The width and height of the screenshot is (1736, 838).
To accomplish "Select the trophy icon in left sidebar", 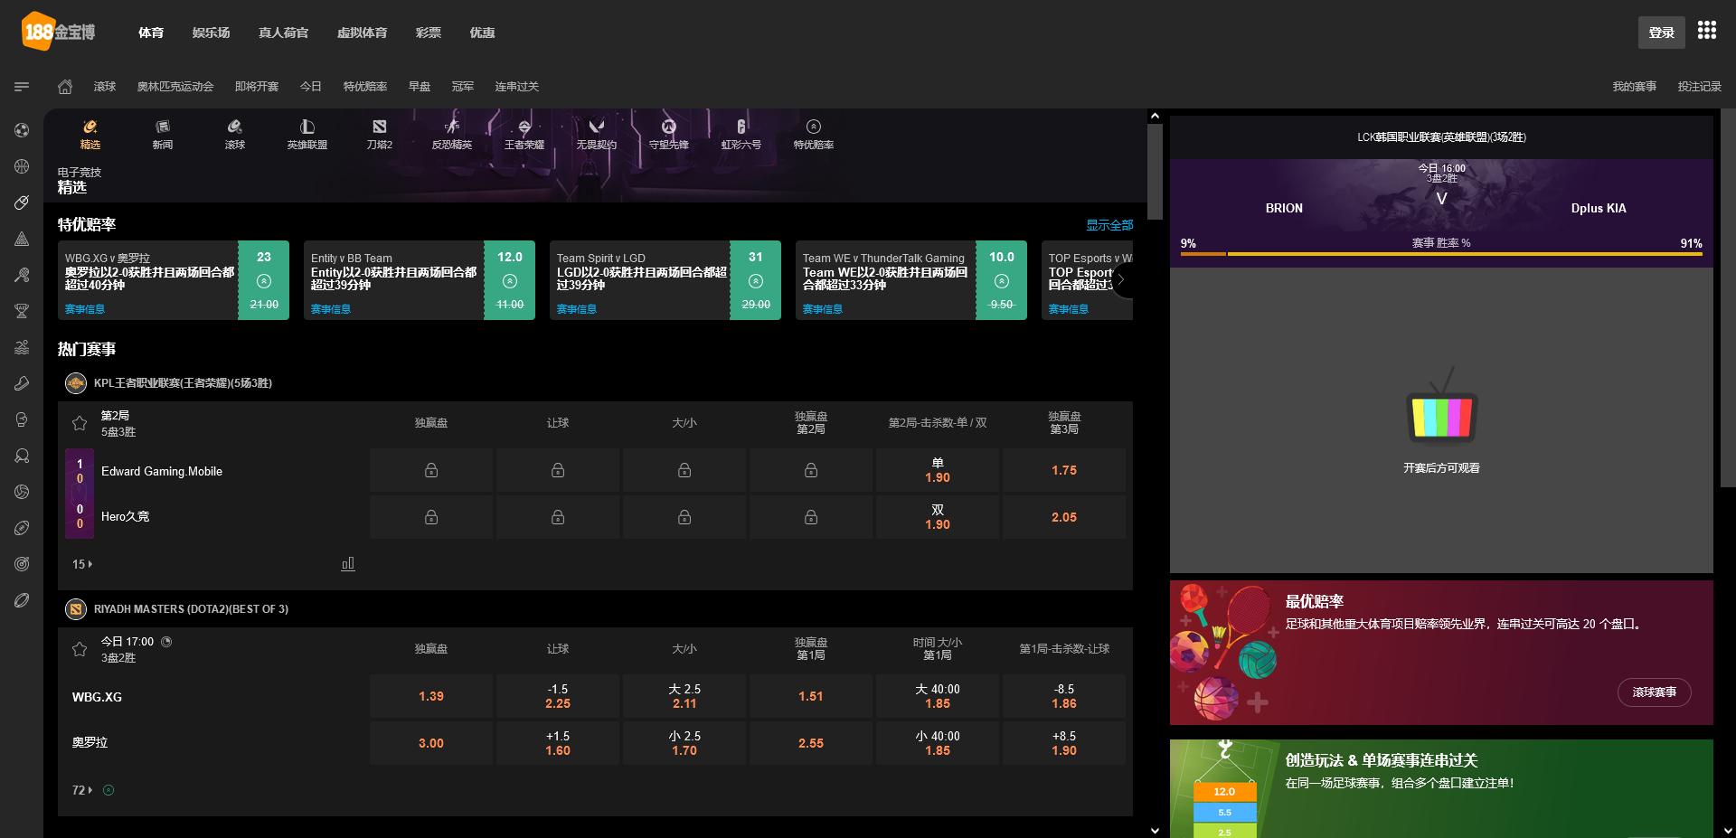I will [22, 311].
